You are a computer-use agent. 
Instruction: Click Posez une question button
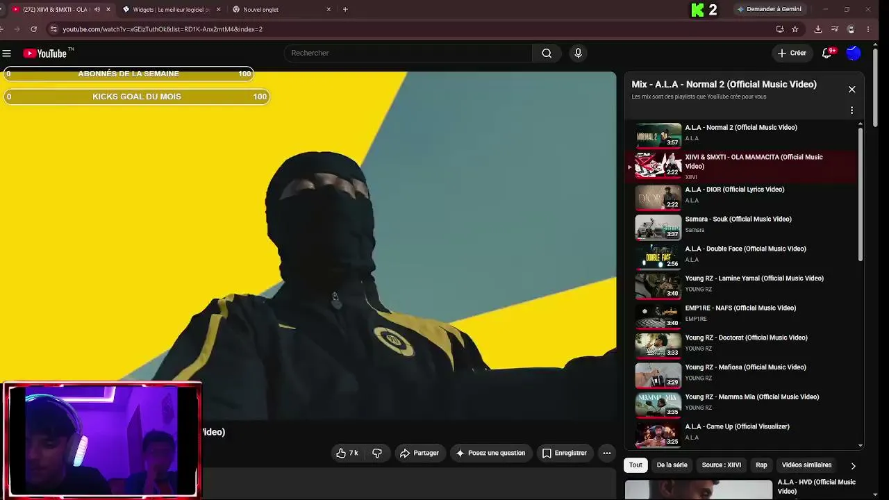click(x=491, y=453)
